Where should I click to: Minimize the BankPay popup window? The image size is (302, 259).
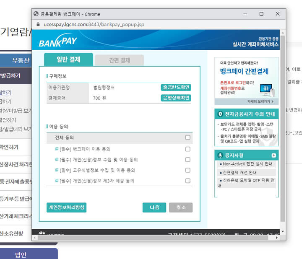coord(245,14)
